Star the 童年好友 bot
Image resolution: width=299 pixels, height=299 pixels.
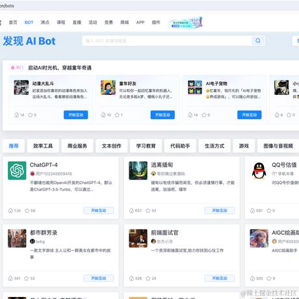(x=117, y=115)
